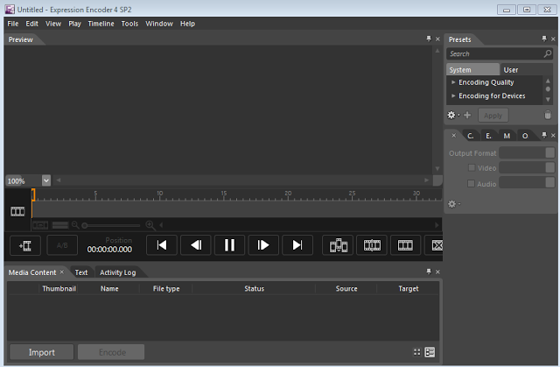Click the fit timeline to view icon
The width and height of the screenshot is (560, 367).
click(x=40, y=225)
